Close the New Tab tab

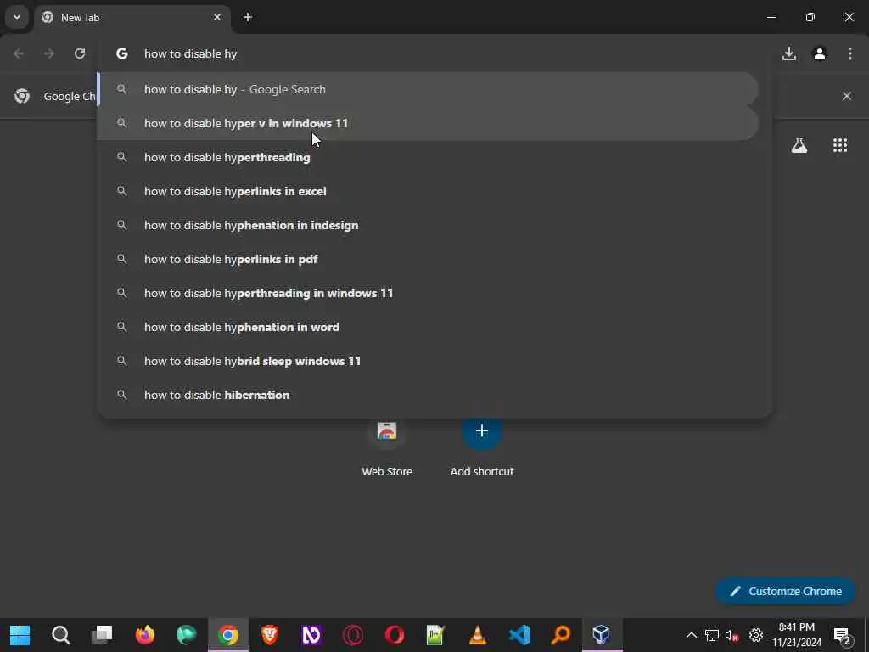217,17
